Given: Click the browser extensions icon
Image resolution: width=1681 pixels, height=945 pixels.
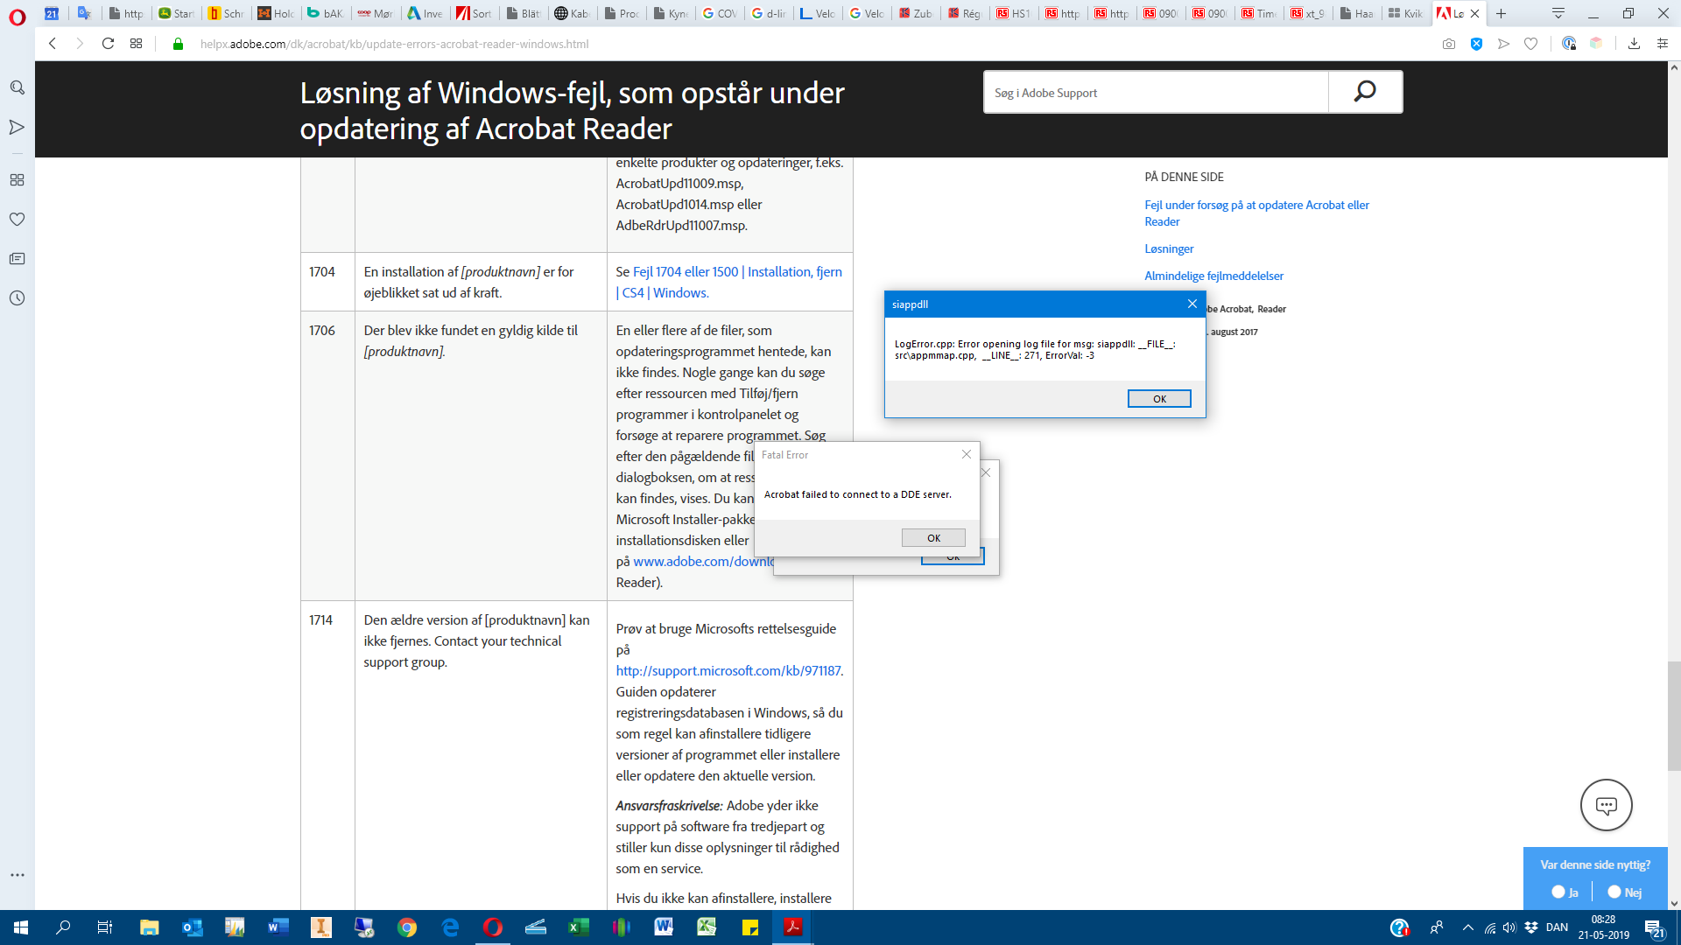Looking at the screenshot, I should coord(1597,44).
